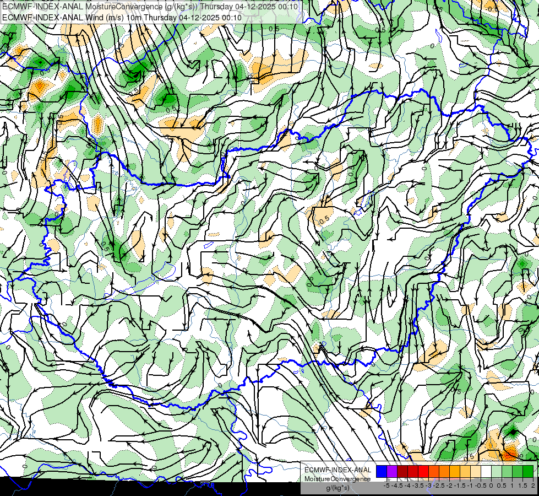The image size is (539, 496).
Task: Click the '1.5' tick label in the legend scale
Action: [x=523, y=486]
